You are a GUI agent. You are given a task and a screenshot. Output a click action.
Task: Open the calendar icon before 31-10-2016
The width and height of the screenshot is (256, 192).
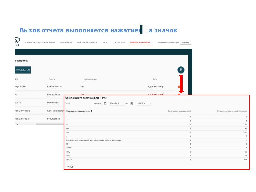[x=132, y=103]
